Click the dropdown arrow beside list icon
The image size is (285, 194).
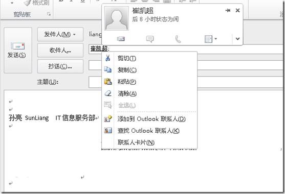216,39
